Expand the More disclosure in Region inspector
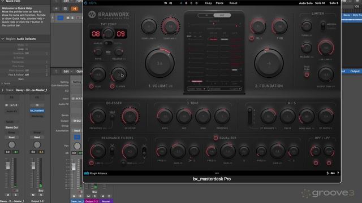This screenshot has height=203, width=362. (x=2, y=83)
